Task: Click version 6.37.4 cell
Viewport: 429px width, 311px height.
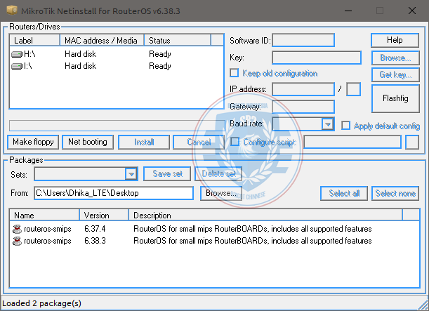Action: [x=95, y=229]
